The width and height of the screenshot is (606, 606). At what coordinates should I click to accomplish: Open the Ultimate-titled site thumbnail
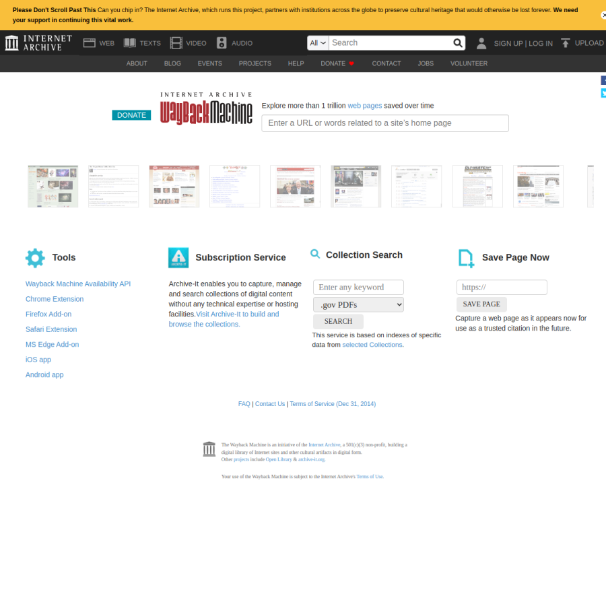(x=477, y=187)
